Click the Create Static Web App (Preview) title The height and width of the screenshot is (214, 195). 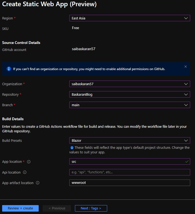click(49, 4)
